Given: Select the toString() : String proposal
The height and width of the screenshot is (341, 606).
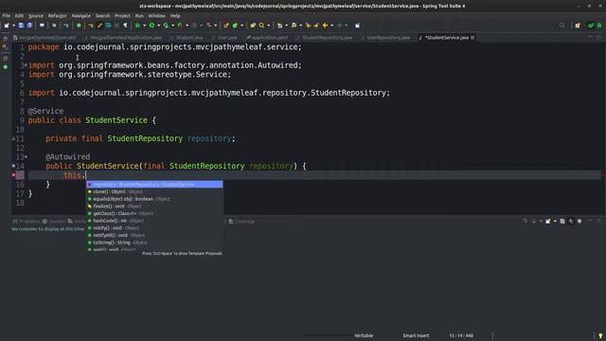Looking at the screenshot, I should coord(154,242).
